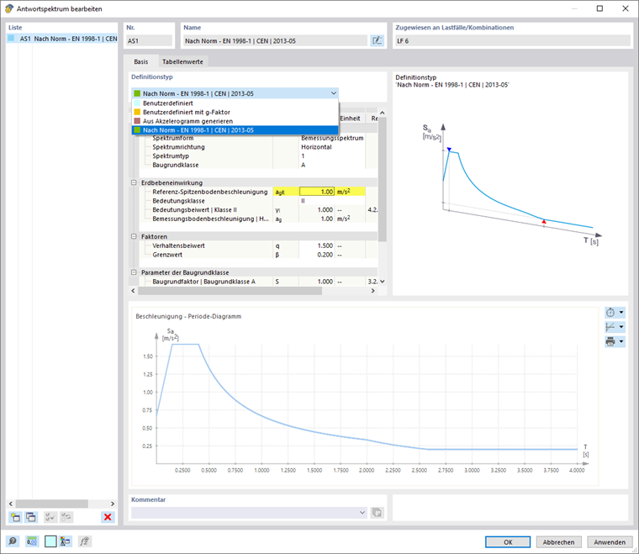639x554 pixels.
Task: Click the Abbrechen button
Action: click(x=559, y=542)
